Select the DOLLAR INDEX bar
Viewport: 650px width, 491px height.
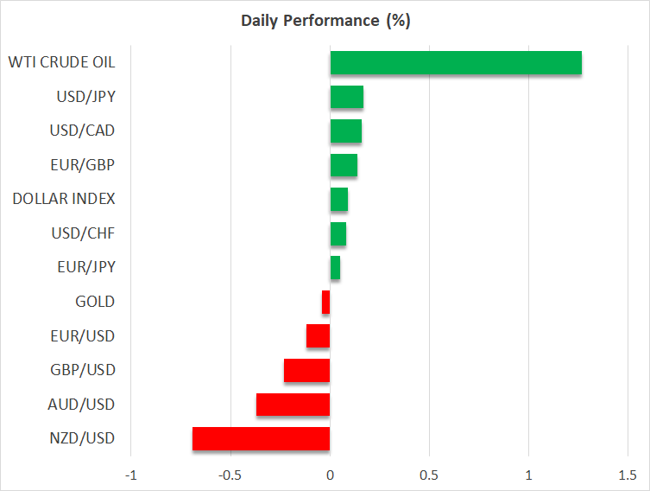coord(338,199)
